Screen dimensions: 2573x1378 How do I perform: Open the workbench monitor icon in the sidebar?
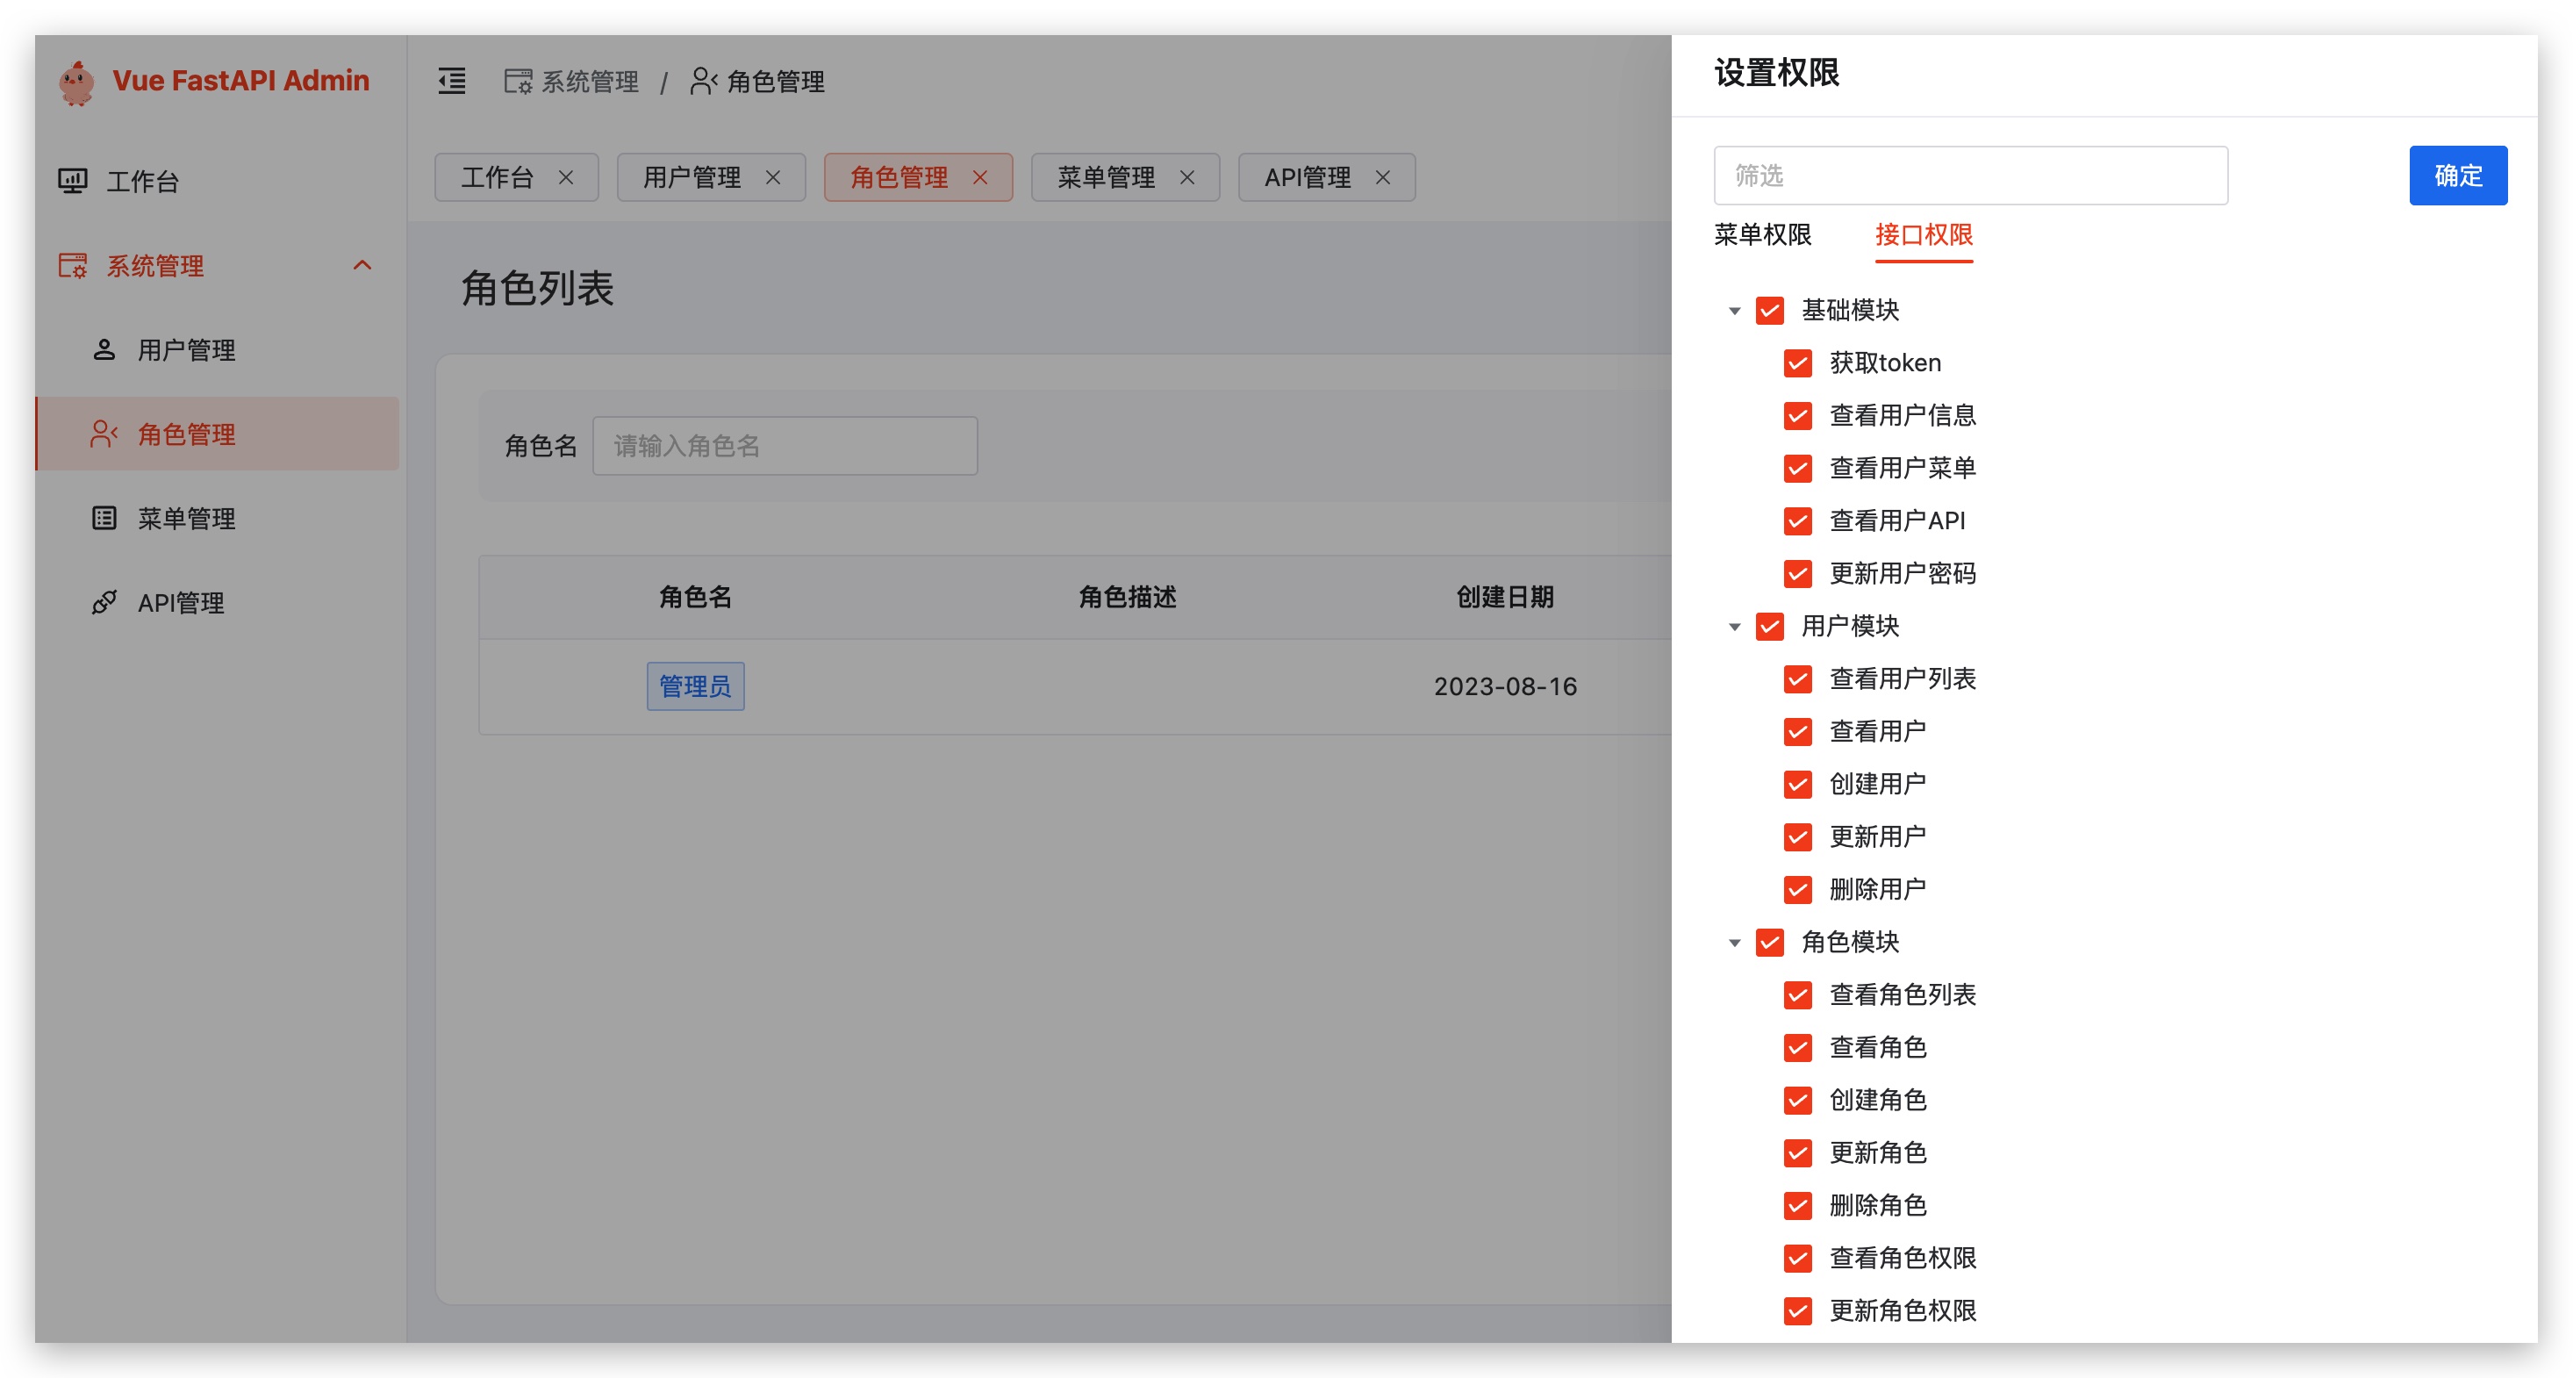pyautogui.click(x=73, y=181)
